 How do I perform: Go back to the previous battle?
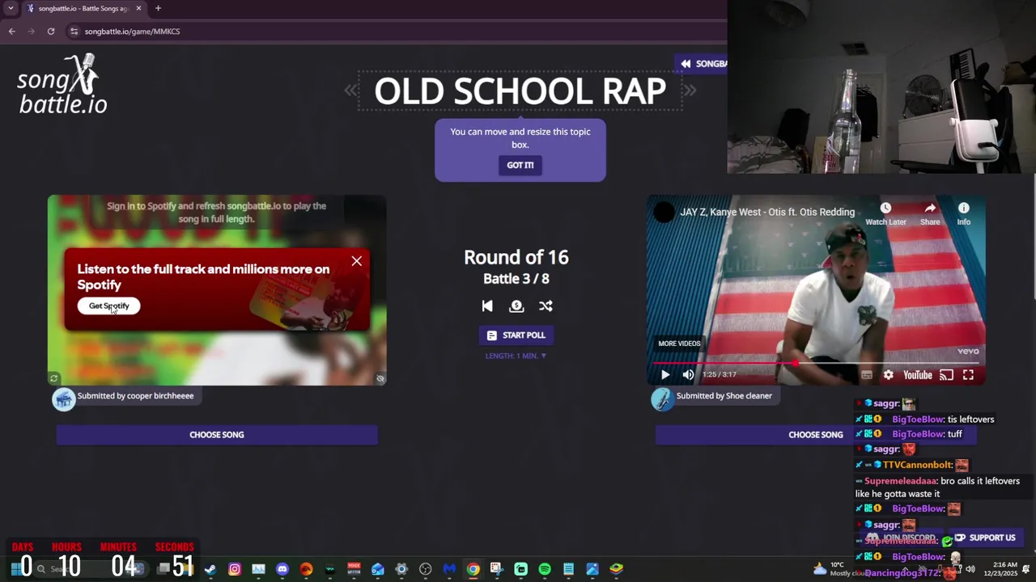tap(487, 306)
